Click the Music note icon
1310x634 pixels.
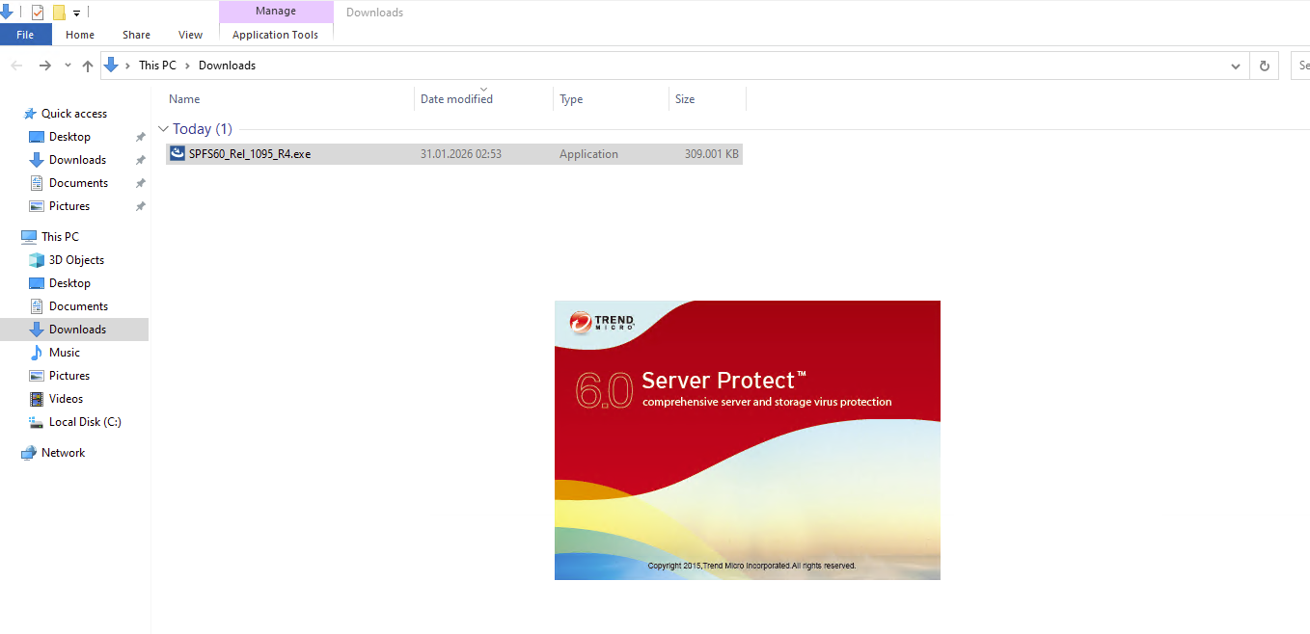[37, 353]
